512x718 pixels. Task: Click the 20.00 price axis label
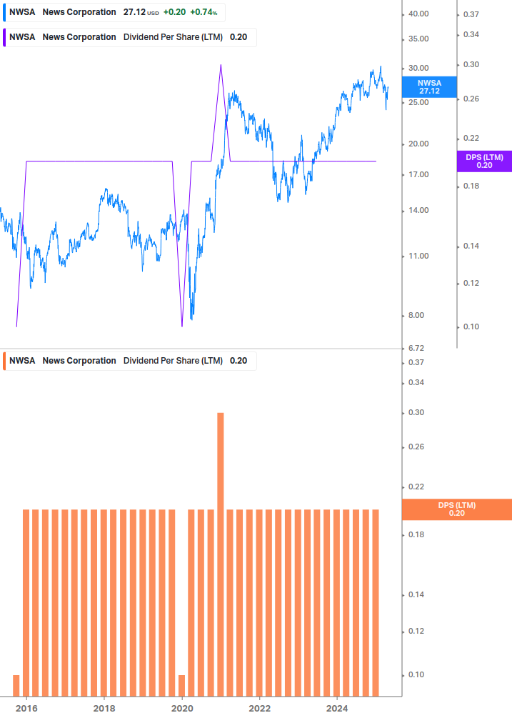(x=418, y=144)
